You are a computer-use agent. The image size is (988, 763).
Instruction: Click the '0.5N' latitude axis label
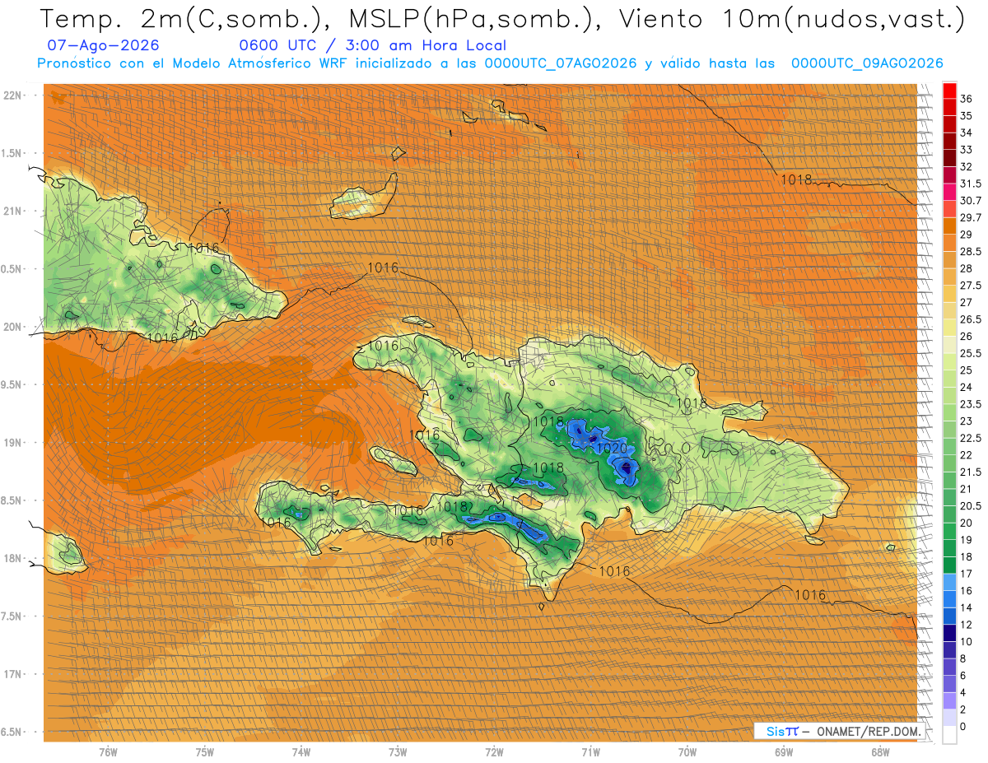pyautogui.click(x=12, y=269)
